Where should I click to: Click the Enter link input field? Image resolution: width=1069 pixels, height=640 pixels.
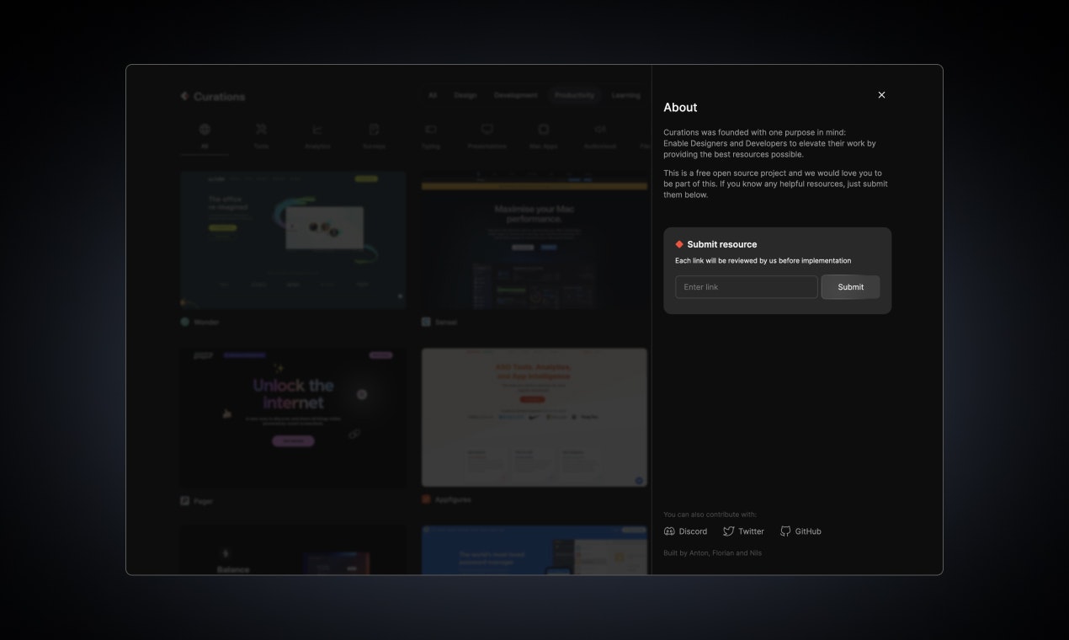tap(747, 287)
